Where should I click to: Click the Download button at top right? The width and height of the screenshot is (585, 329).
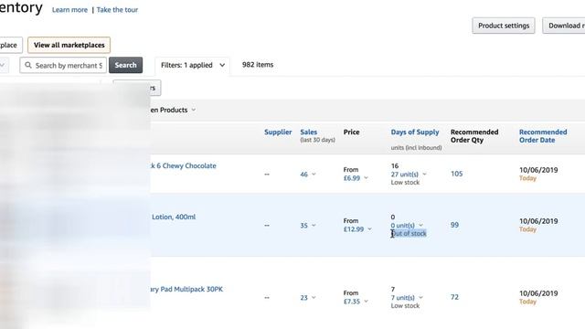point(564,26)
